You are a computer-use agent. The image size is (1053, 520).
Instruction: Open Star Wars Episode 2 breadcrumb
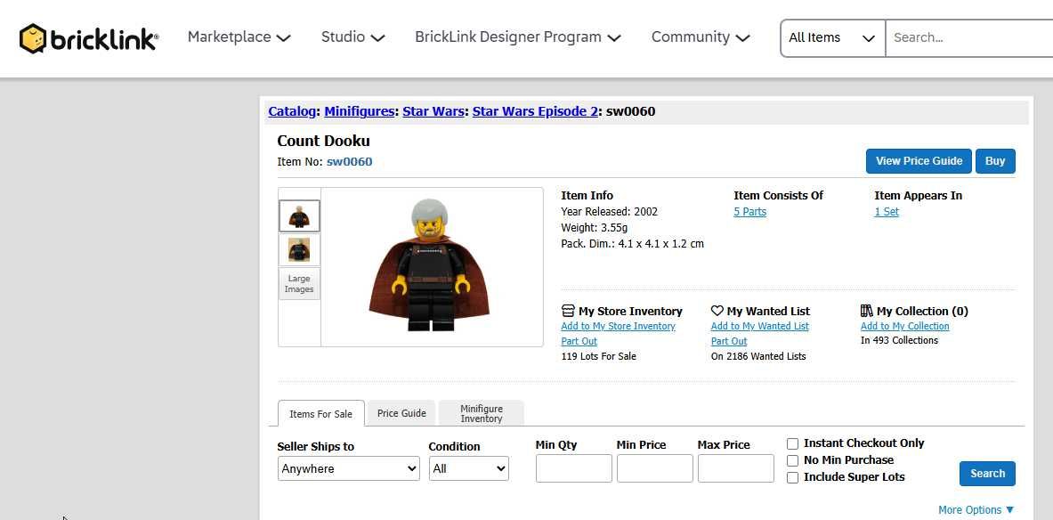point(535,111)
